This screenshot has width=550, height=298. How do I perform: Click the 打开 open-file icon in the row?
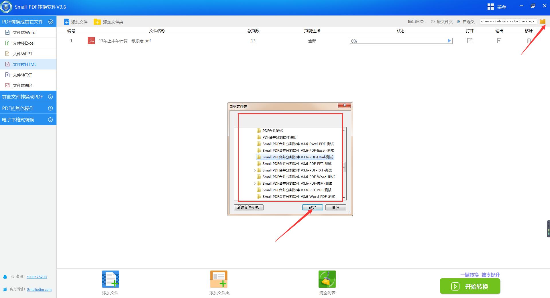pyautogui.click(x=470, y=41)
